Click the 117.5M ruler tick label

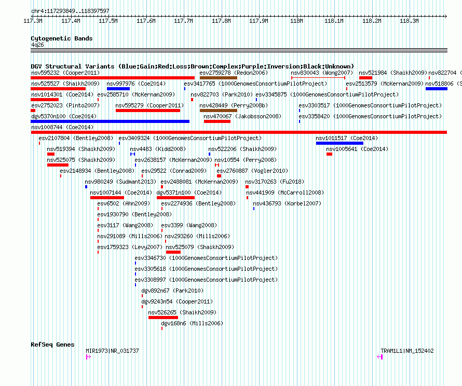[108, 21]
